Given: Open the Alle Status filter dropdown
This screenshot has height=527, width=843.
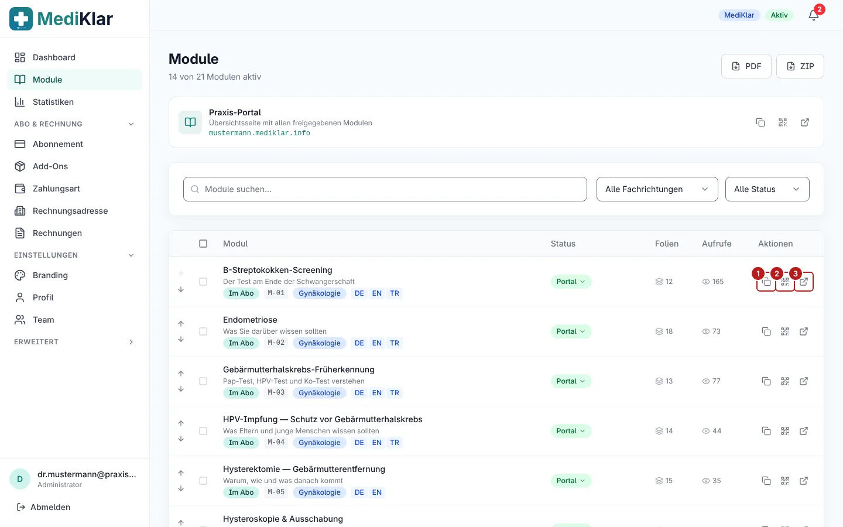Looking at the screenshot, I should pos(767,189).
